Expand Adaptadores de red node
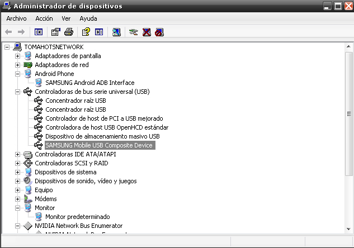 tap(17, 65)
